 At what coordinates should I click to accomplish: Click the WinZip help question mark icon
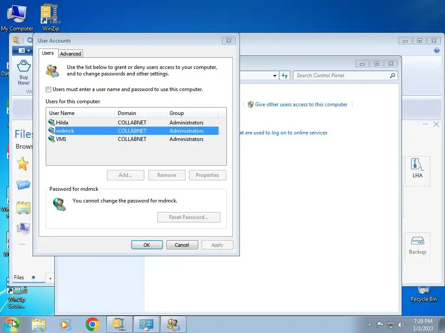(x=437, y=51)
